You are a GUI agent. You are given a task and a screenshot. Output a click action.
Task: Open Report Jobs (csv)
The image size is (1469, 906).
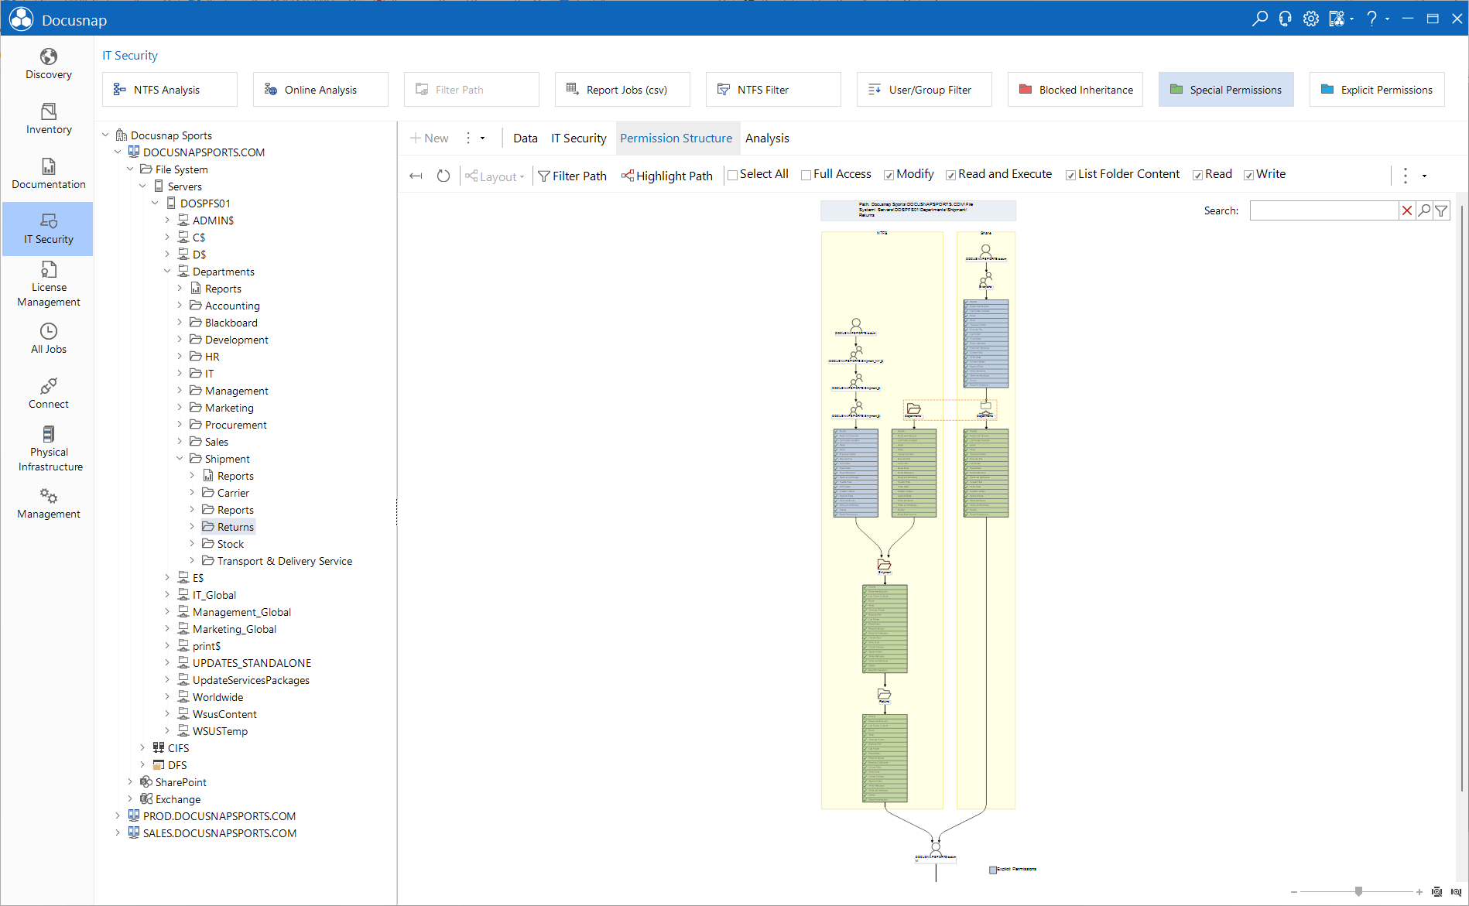pos(622,90)
